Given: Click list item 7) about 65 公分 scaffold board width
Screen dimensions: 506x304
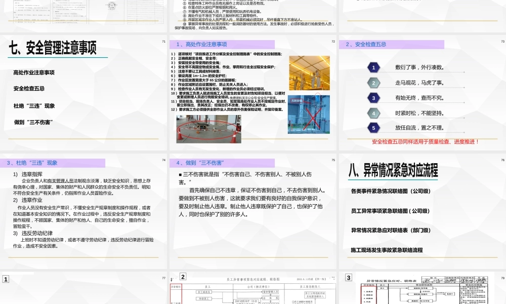Looking at the screenshot, I should (x=203, y=80).
